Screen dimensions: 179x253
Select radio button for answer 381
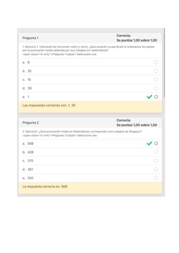coord(156,169)
